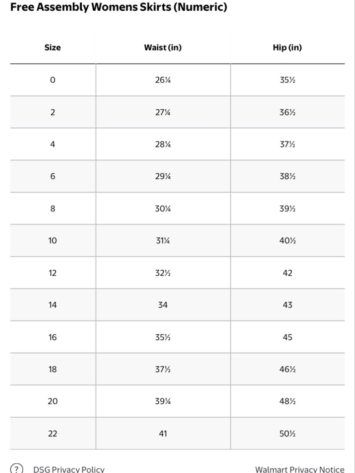Select the Hip (in) column header
Image resolution: width=355 pixels, height=473 pixels.
coord(288,48)
